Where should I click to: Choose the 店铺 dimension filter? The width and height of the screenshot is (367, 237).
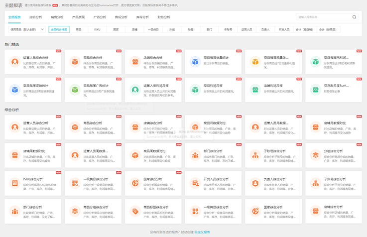134,29
